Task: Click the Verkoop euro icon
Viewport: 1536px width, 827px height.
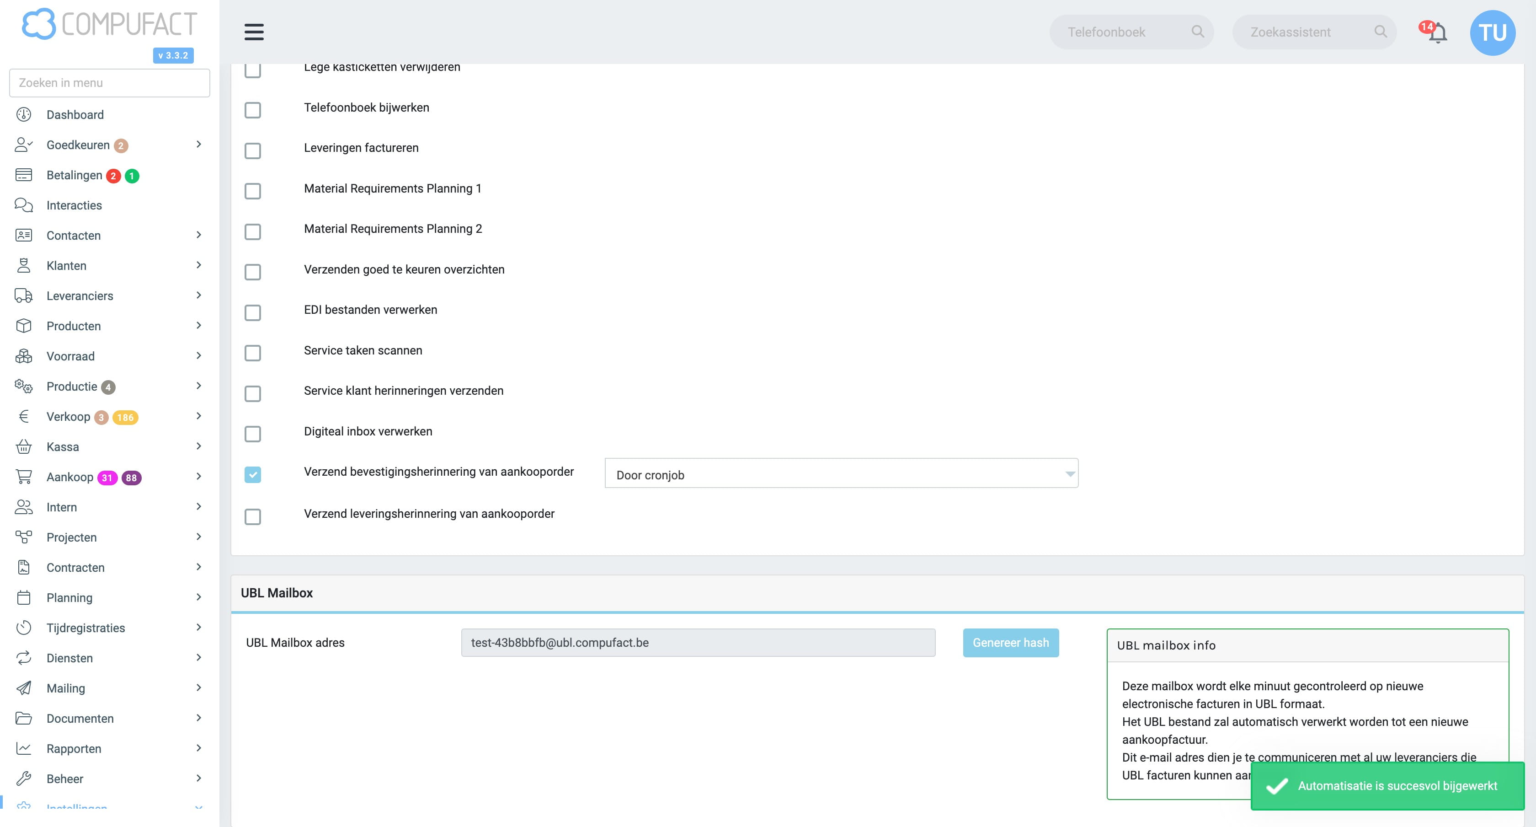Action: 24,417
